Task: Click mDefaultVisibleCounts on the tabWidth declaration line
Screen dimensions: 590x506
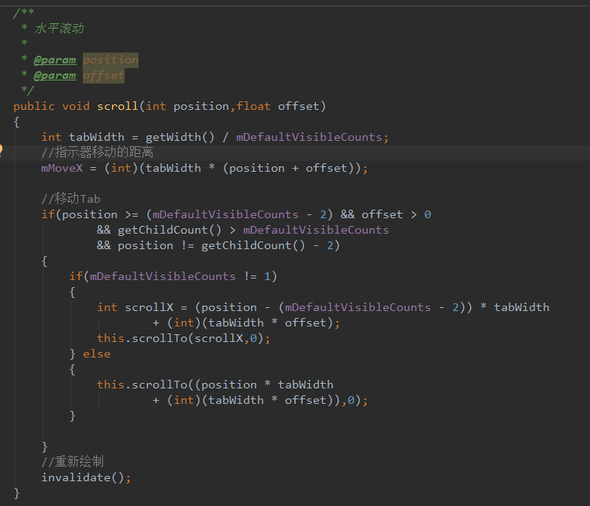Action: pyautogui.click(x=309, y=137)
